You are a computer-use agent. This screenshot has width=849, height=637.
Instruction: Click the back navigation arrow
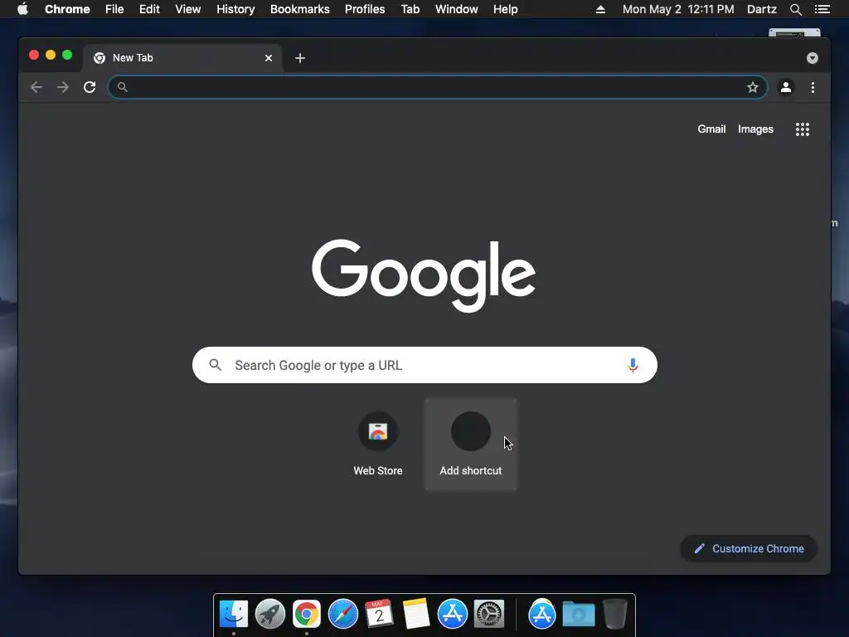pos(36,87)
